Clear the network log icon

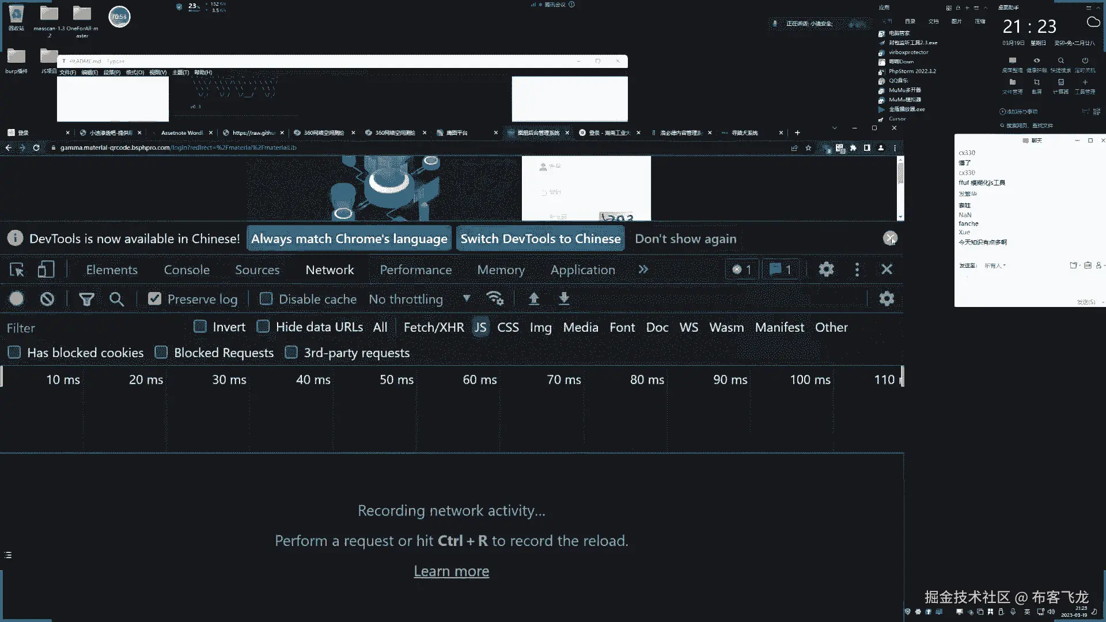click(47, 299)
